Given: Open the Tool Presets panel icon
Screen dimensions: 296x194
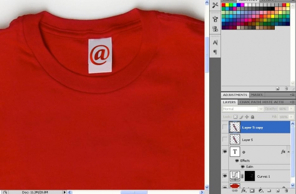Looking at the screenshot, I should [215, 5].
